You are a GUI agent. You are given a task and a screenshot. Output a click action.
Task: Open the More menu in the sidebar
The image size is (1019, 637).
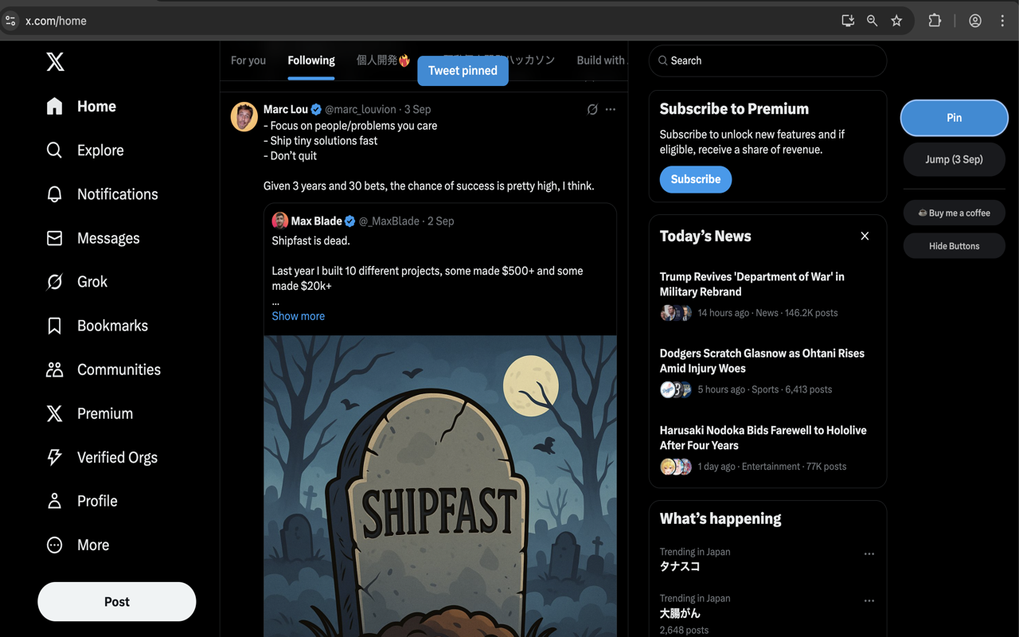click(x=78, y=545)
